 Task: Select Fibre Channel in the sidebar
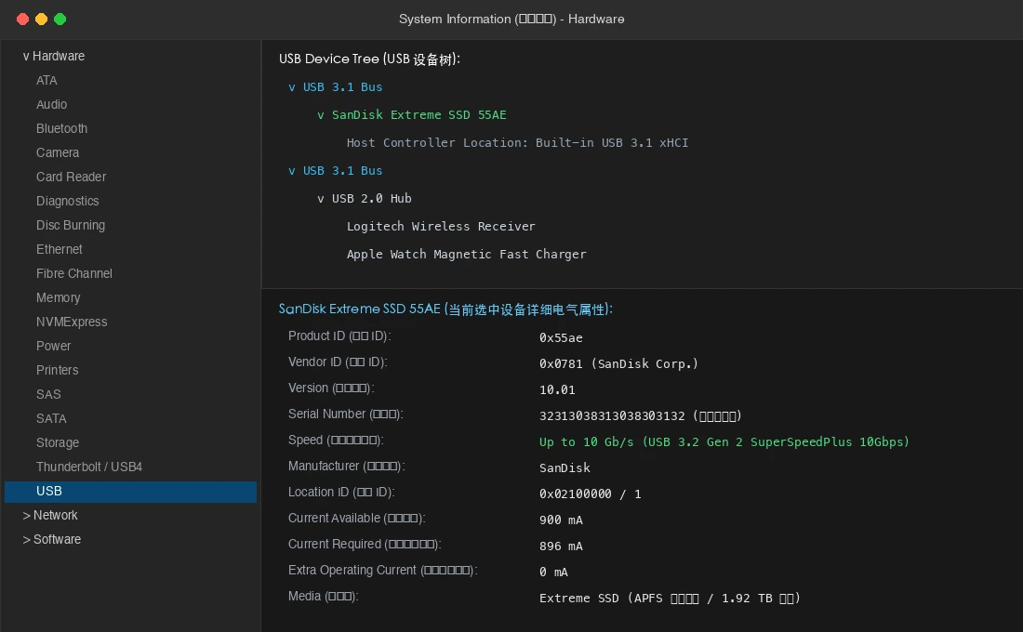pos(74,273)
